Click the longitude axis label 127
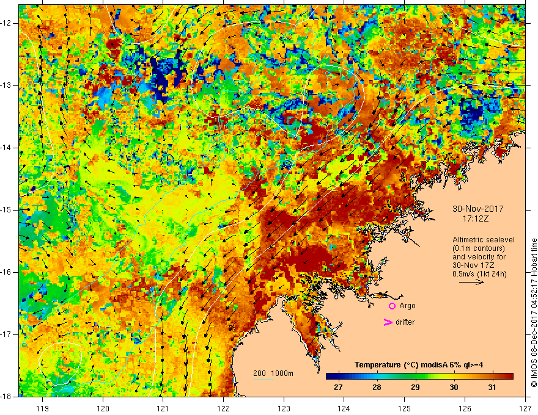Screen dimensions: 538x415 pyautogui.click(x=525, y=408)
